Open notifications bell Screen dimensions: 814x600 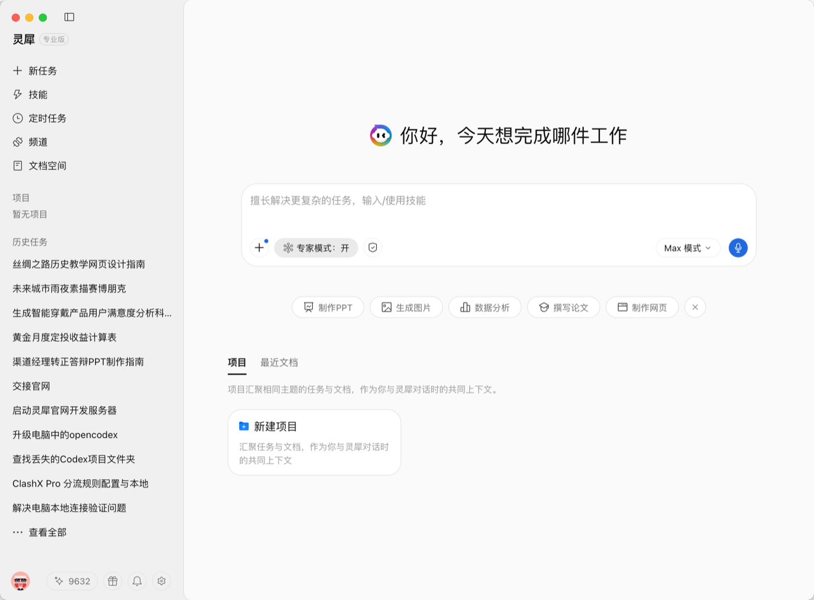click(x=137, y=581)
